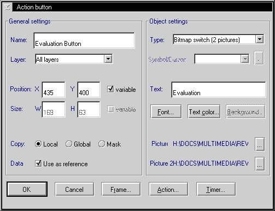
Task: Click the Picture 2 file path text
Action: tap(210, 163)
